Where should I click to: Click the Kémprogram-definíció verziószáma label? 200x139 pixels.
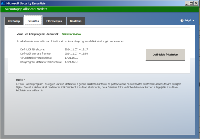pyautogui.click(x=41, y=62)
